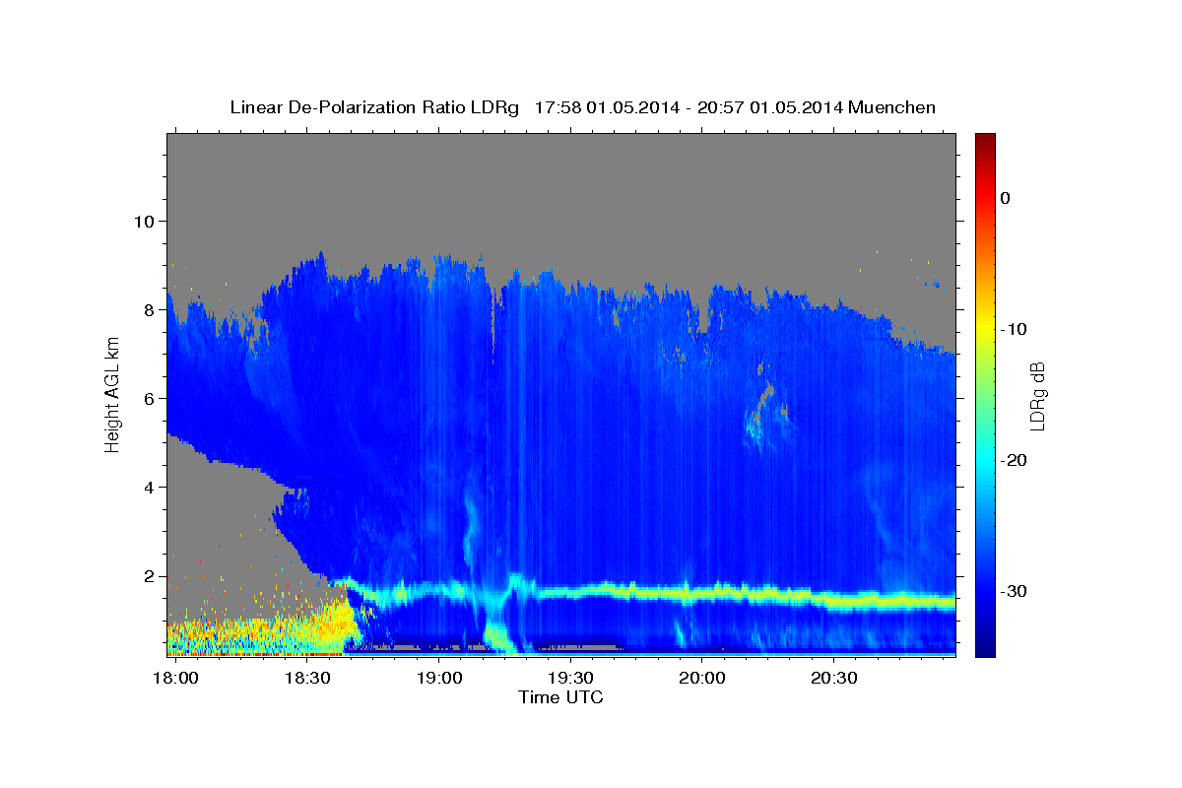Click the cyan -20 dB colorbar region
The height and width of the screenshot is (788, 1182).
(x=985, y=460)
